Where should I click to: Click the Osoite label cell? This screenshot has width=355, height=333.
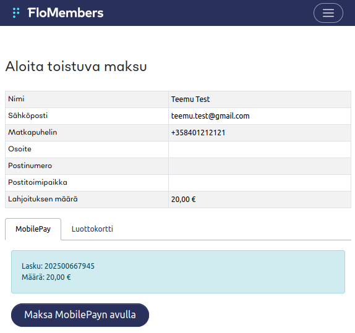pyautogui.click(x=87, y=150)
